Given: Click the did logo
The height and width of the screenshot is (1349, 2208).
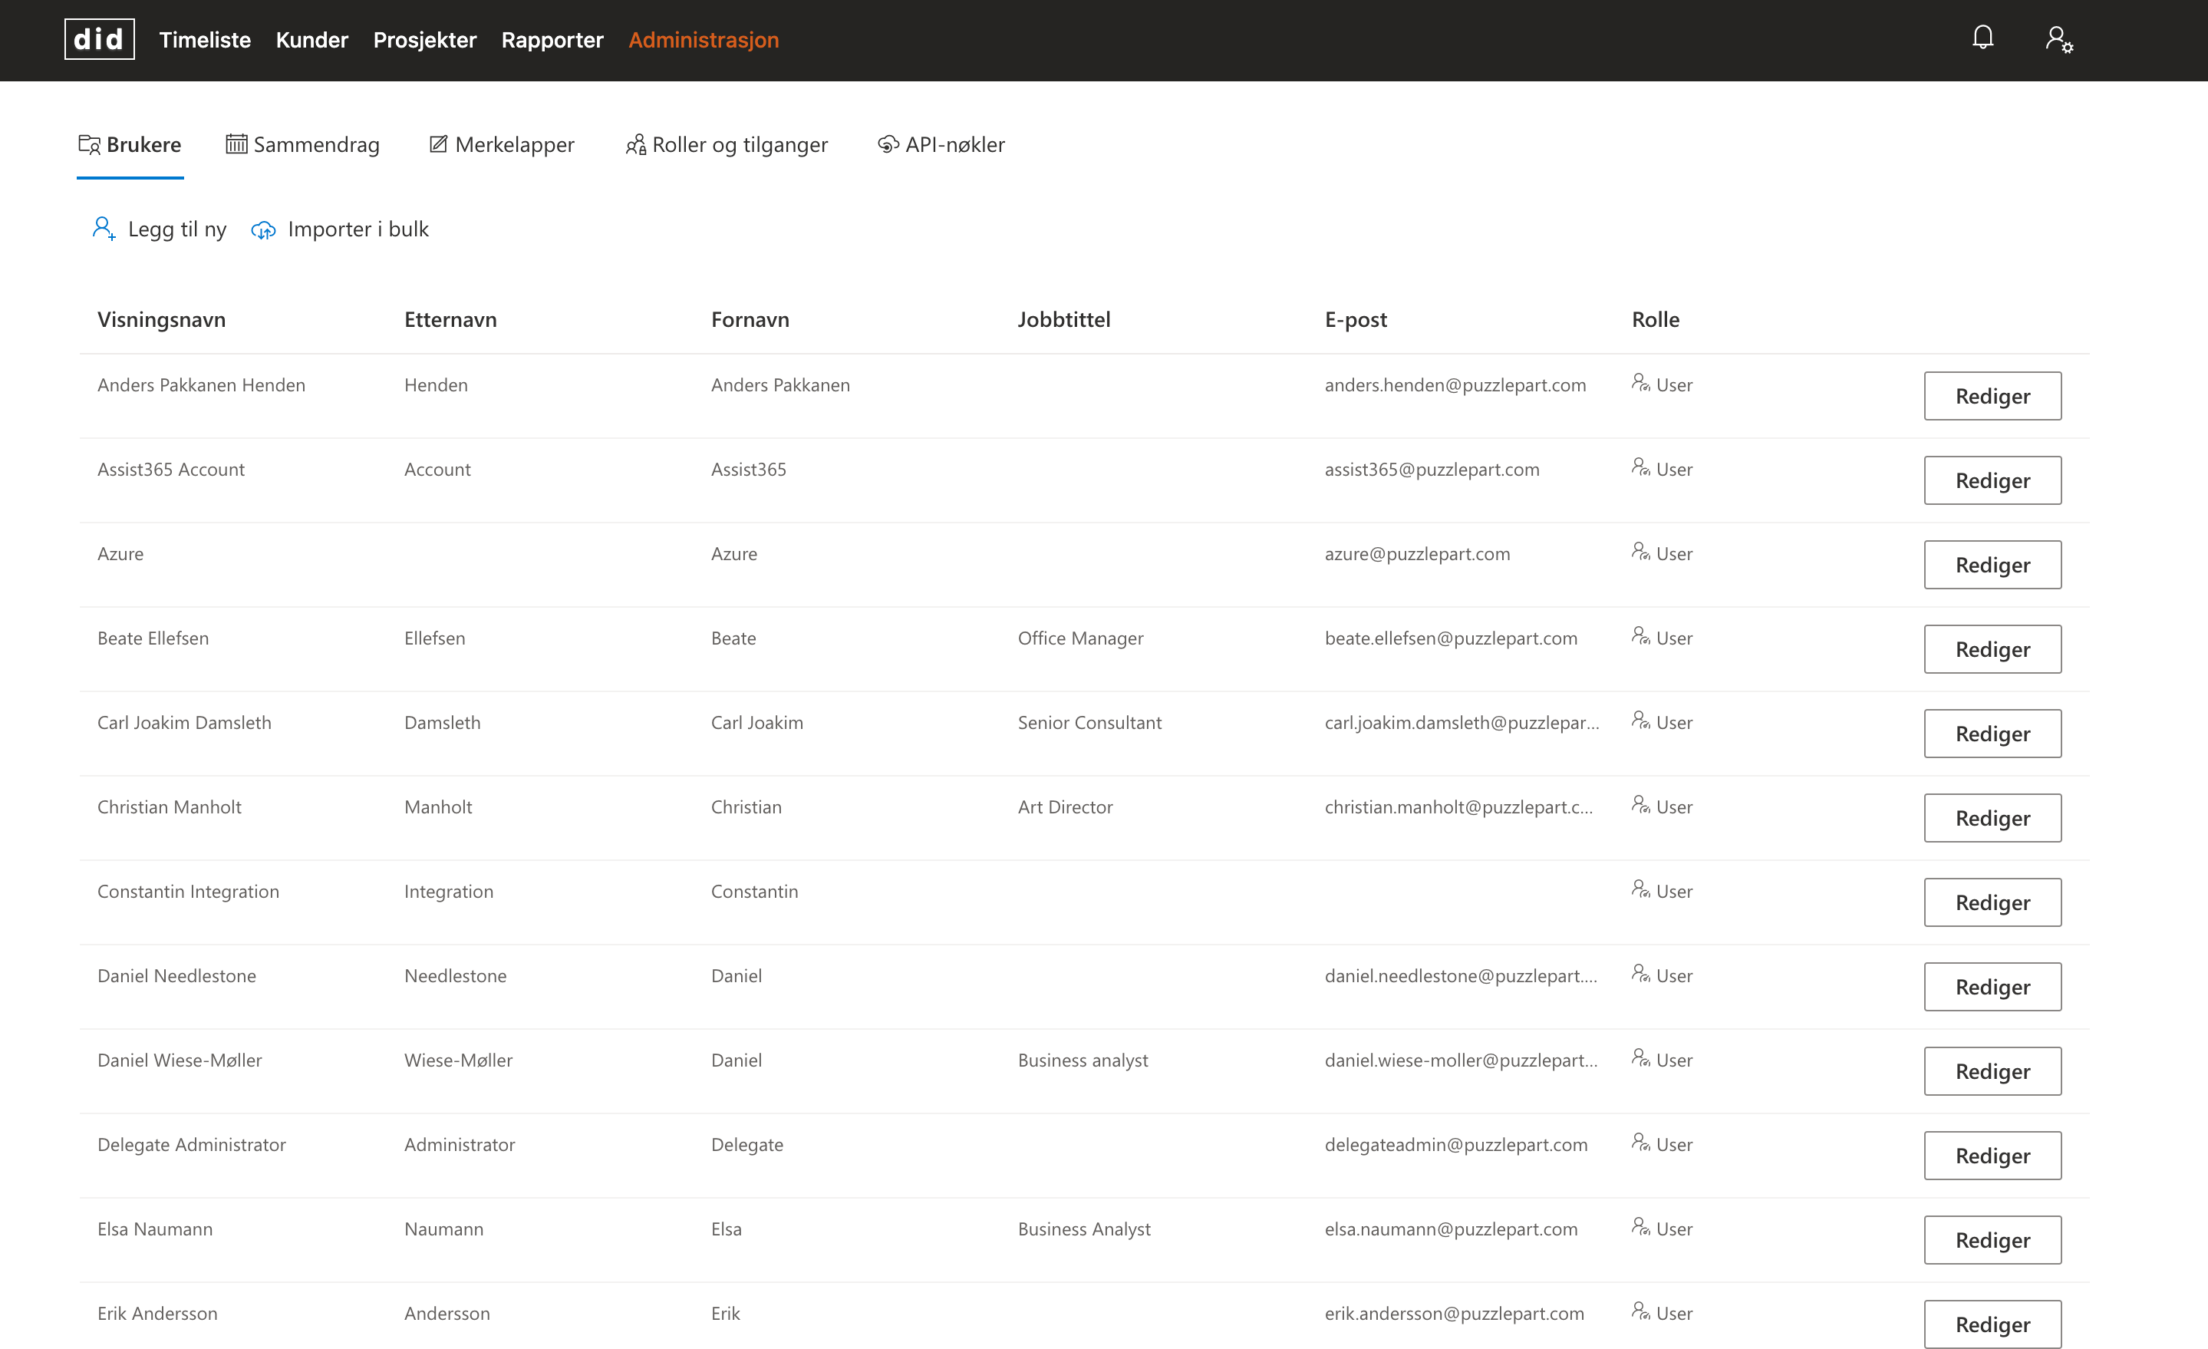Looking at the screenshot, I should (x=100, y=39).
